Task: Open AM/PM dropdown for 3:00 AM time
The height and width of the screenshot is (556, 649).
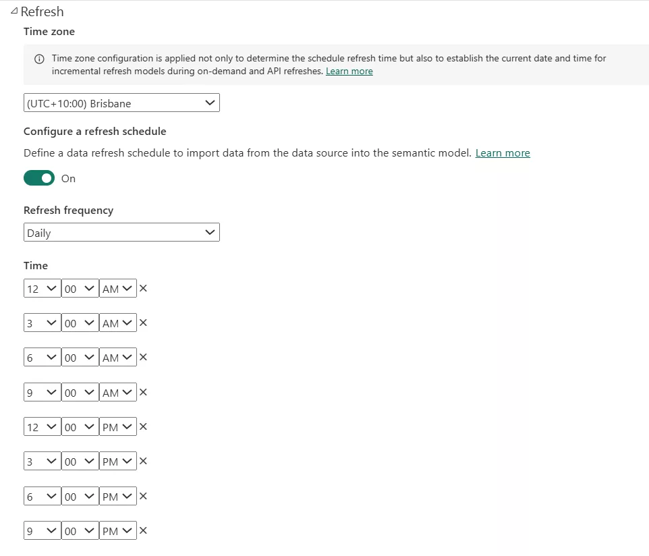Action: [118, 323]
